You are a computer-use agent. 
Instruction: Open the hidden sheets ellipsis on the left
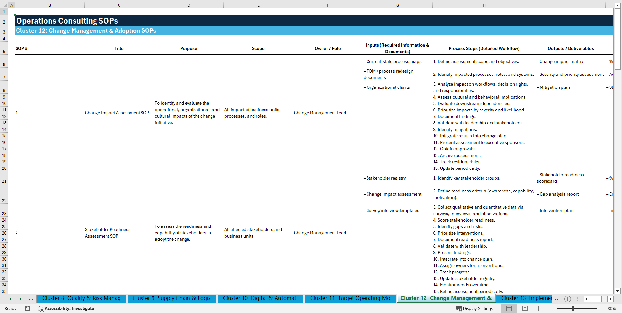point(31,299)
